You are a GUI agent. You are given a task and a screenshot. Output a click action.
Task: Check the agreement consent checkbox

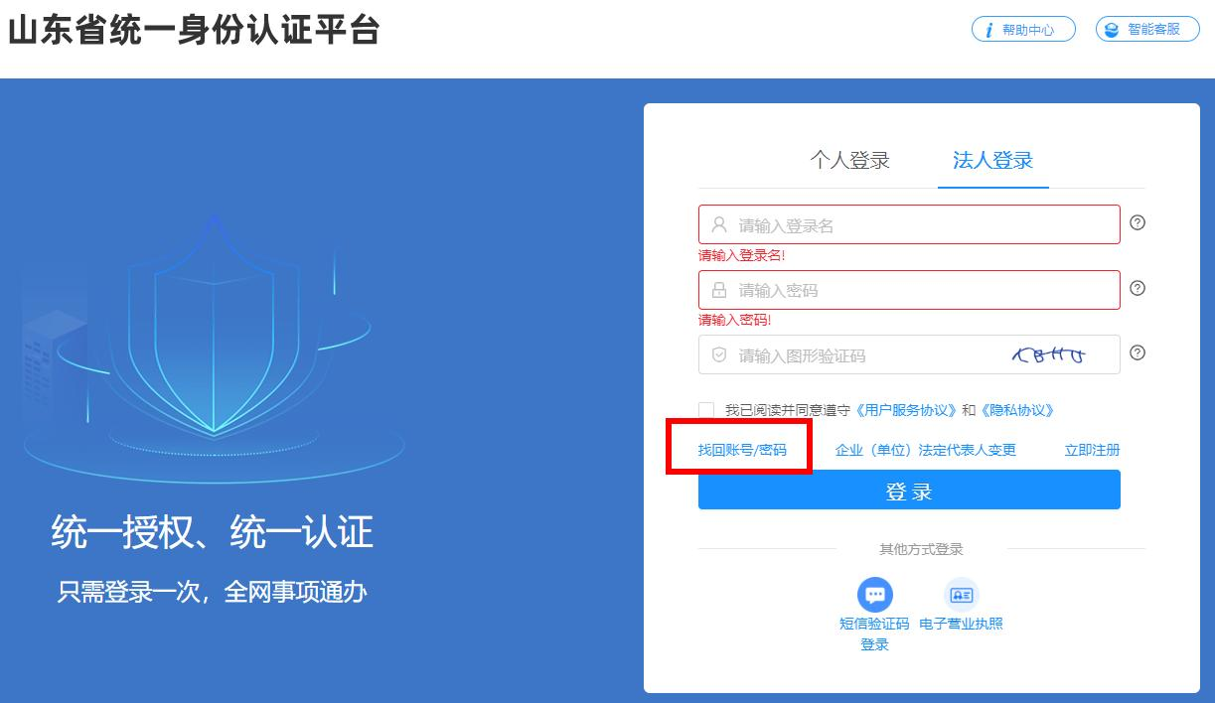point(706,410)
